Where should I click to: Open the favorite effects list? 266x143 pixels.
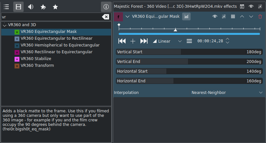pos(55,6)
